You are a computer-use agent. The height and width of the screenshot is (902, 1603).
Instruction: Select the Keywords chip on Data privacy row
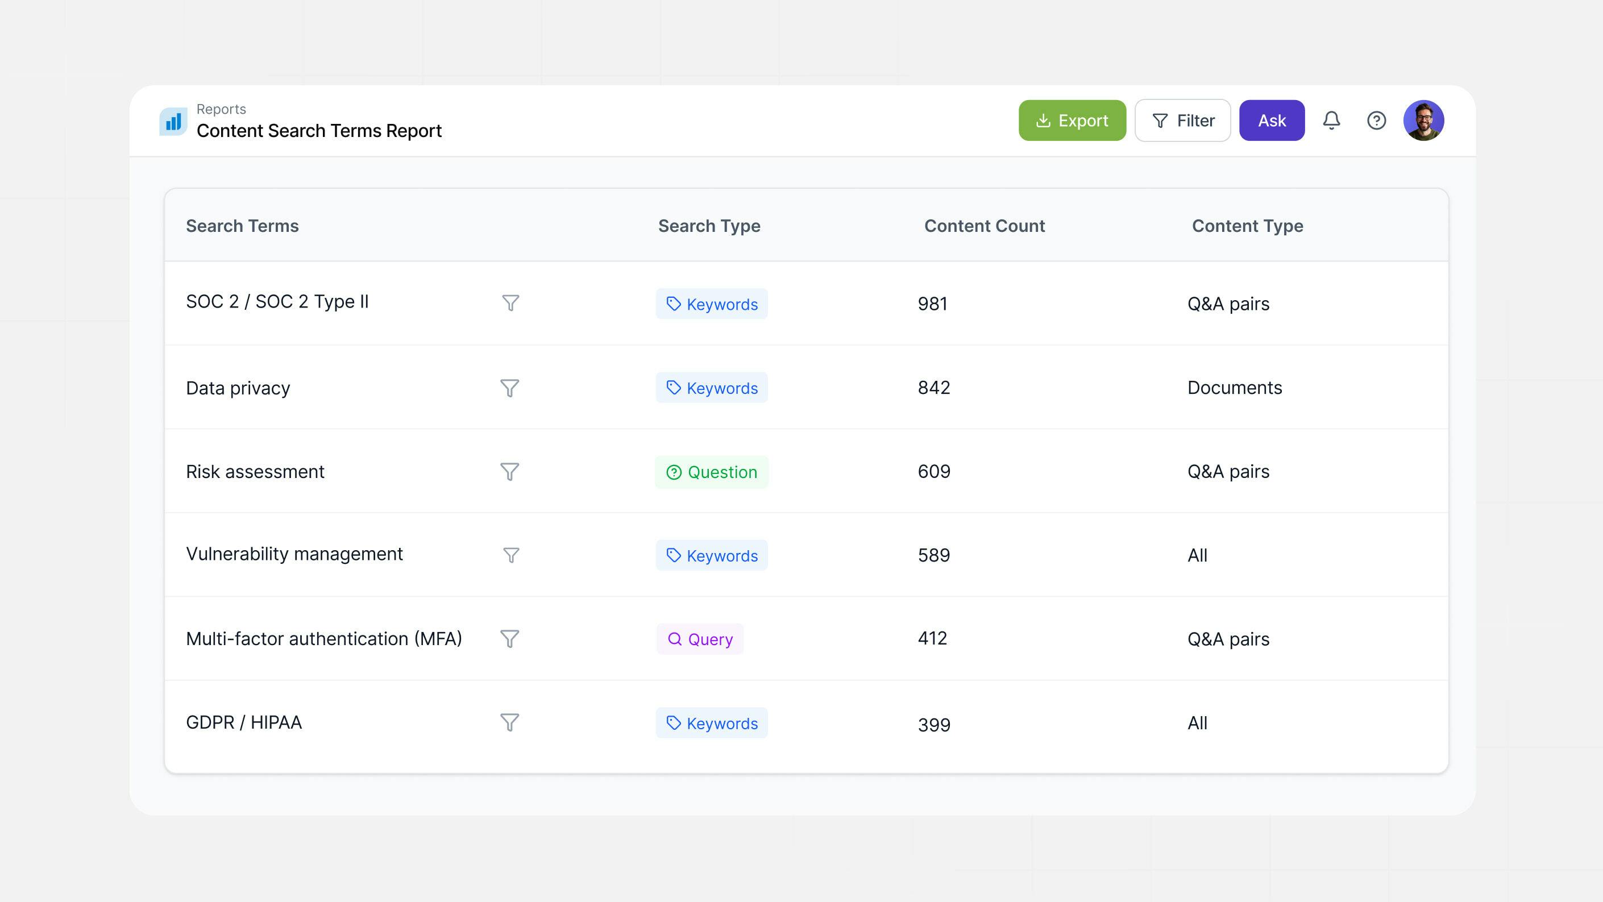pos(711,388)
